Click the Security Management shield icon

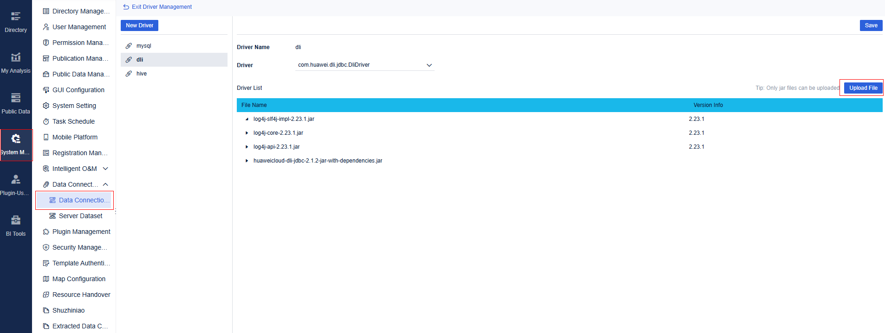pos(46,247)
